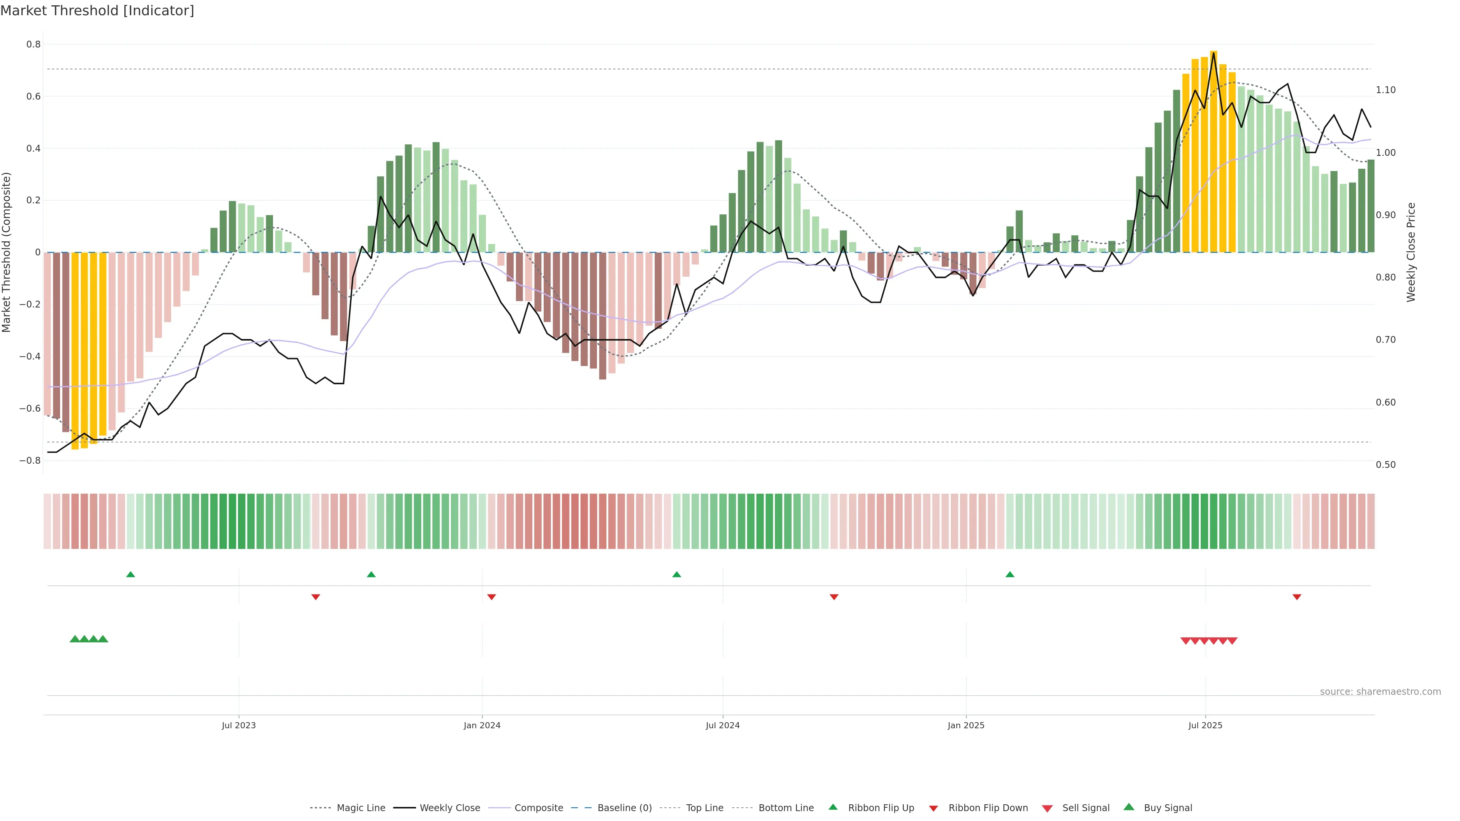
Task: Click the last red Sell Signal triangle
Action: point(1232,641)
